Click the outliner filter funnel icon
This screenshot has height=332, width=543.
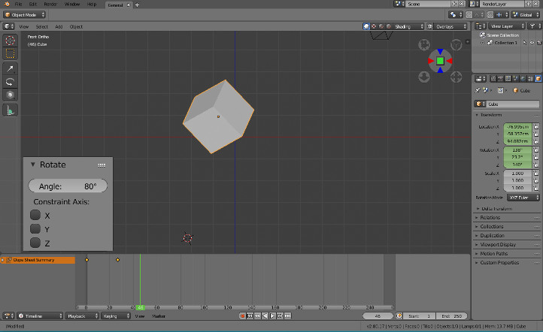(x=532, y=26)
